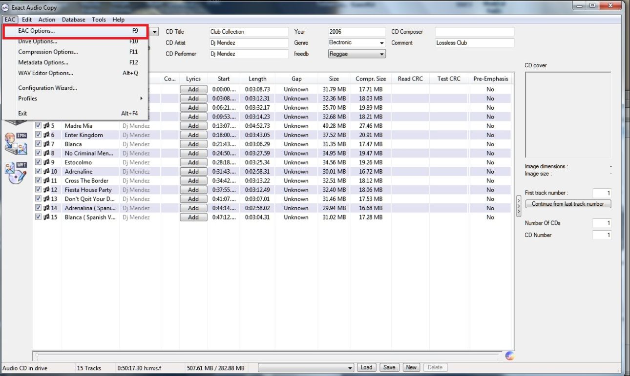Viewport: 630px width, 376px height.
Task: Uncheck the Madre Mia track checkbox
Action: (x=39, y=126)
